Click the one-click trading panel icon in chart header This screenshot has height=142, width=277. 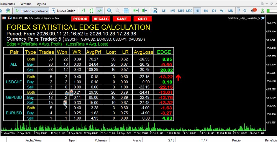click(x=10, y=18)
